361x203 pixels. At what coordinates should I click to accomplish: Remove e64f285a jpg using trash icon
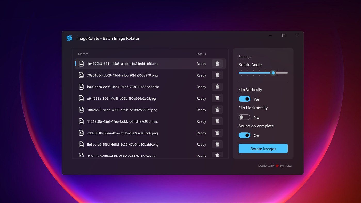(x=217, y=98)
